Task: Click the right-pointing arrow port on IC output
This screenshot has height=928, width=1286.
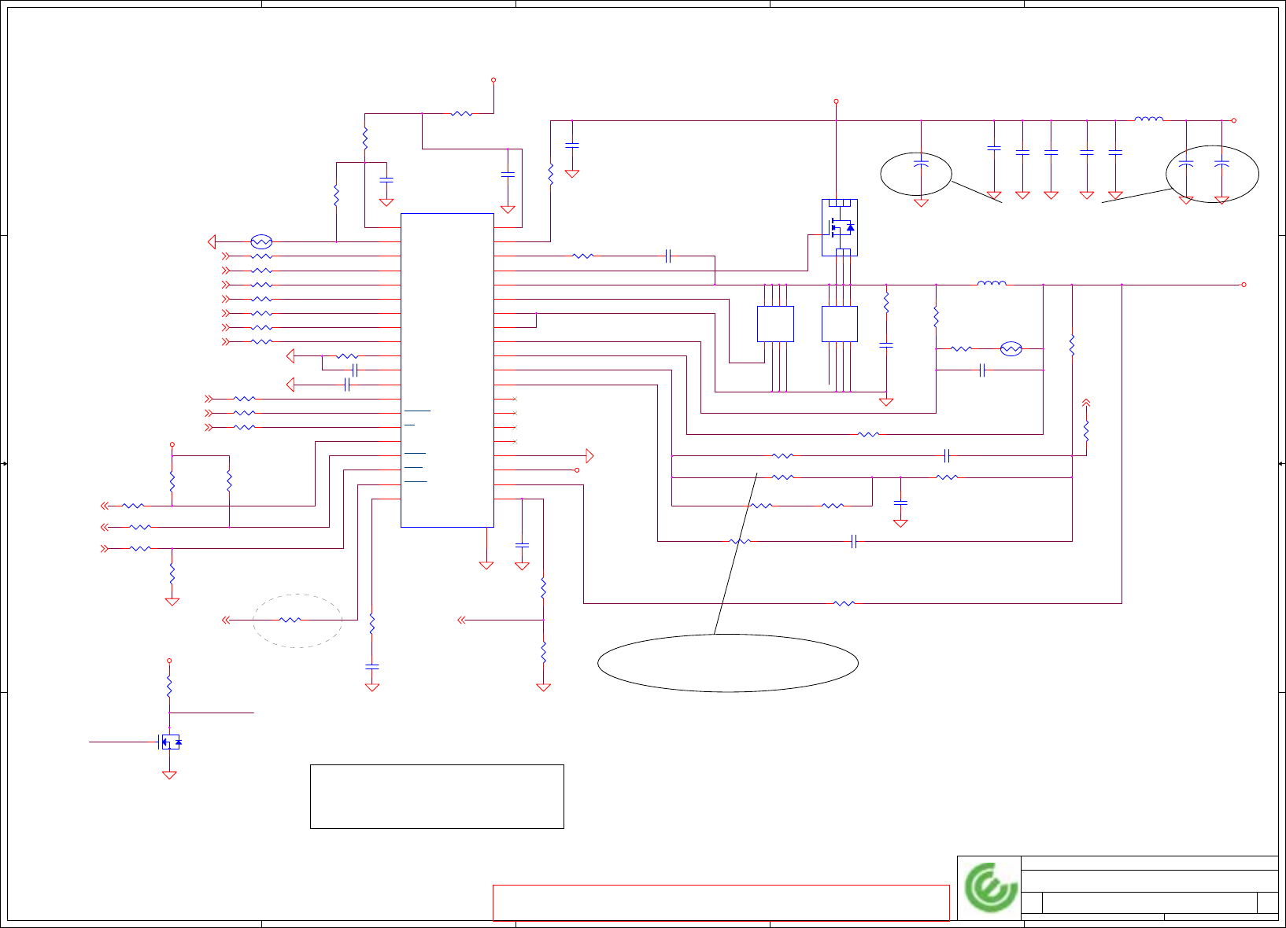Action: point(589,456)
